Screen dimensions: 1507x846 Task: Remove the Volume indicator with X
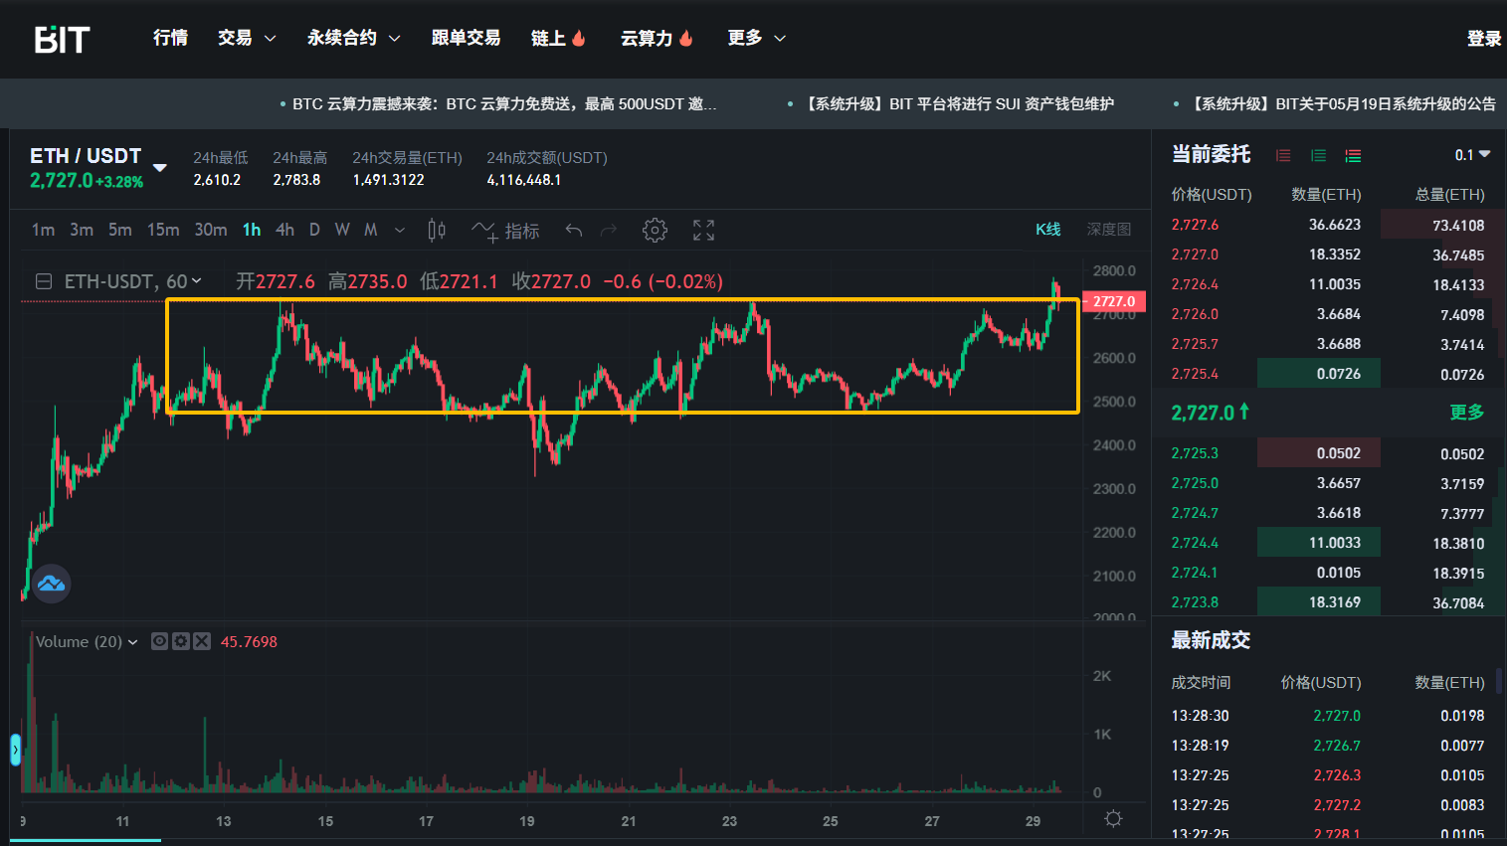[202, 641]
